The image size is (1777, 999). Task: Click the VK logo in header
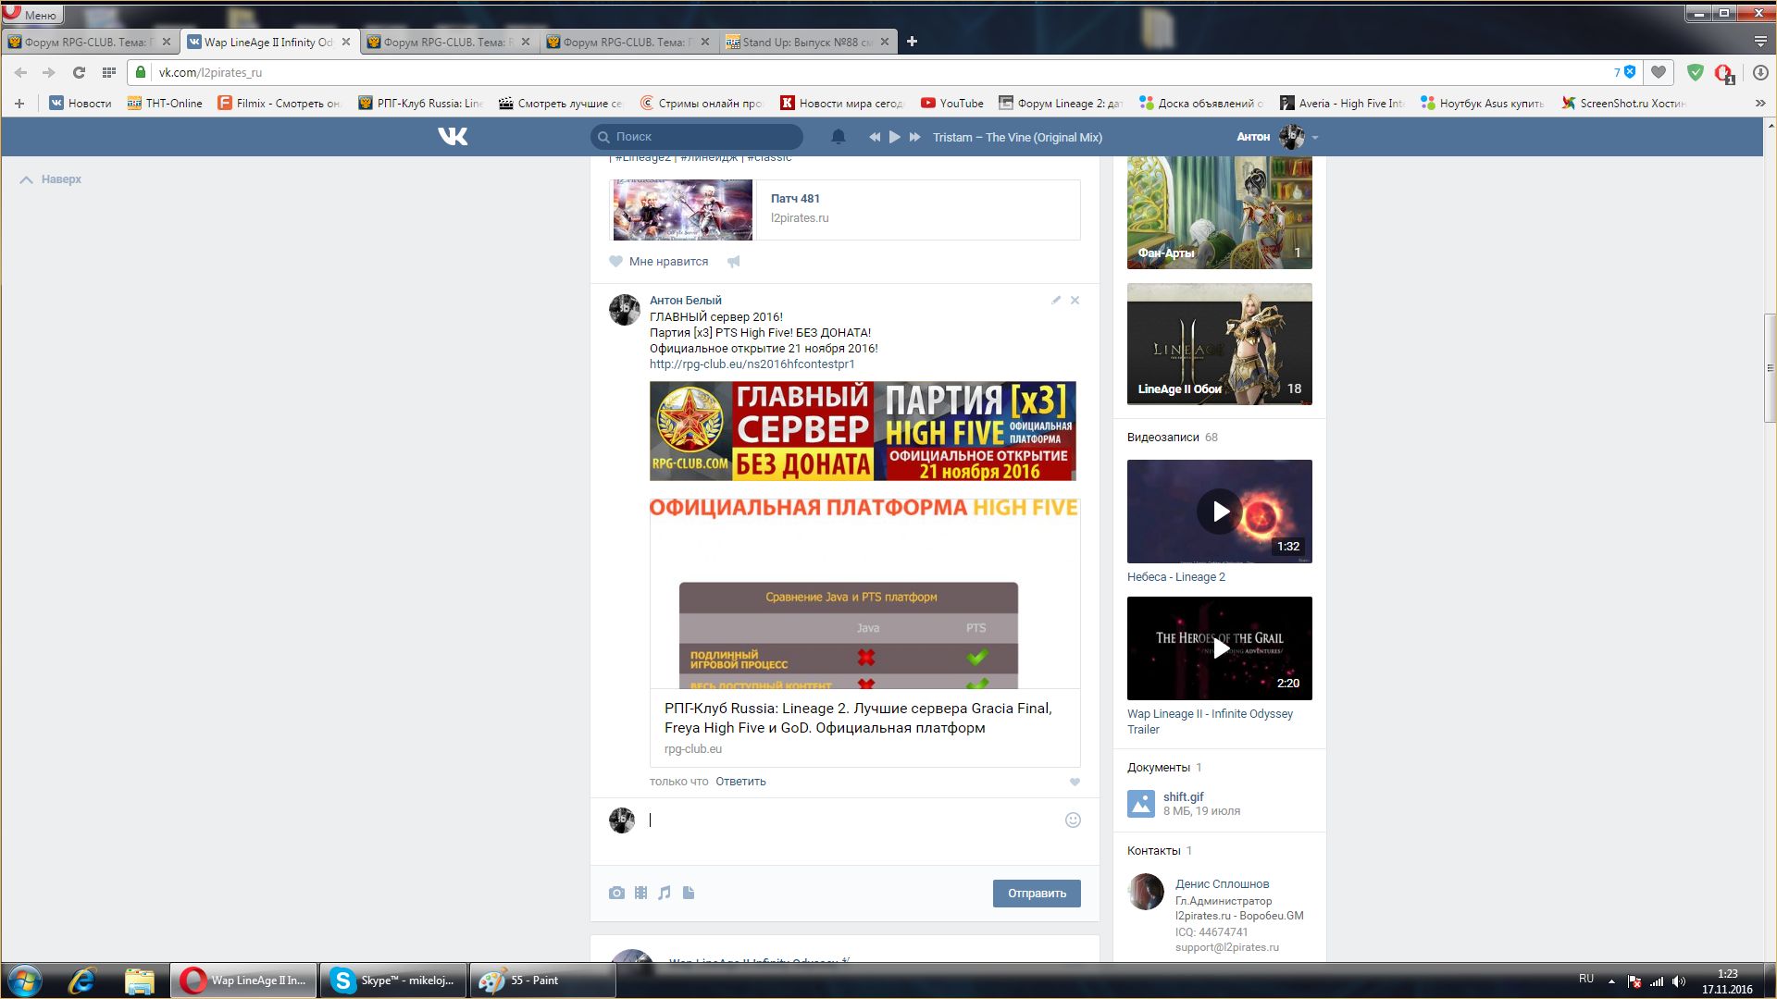click(x=453, y=137)
